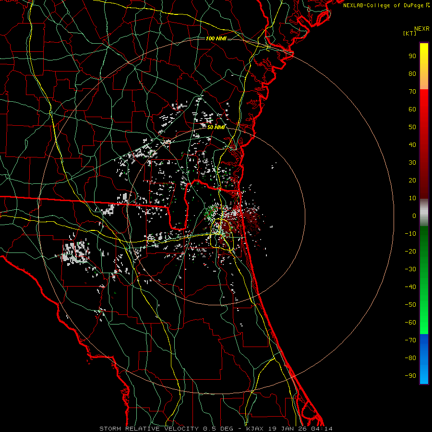This screenshot has height=432, width=432.
Task: Click the 19 JAN 26 date text
Action: pyautogui.click(x=287, y=429)
